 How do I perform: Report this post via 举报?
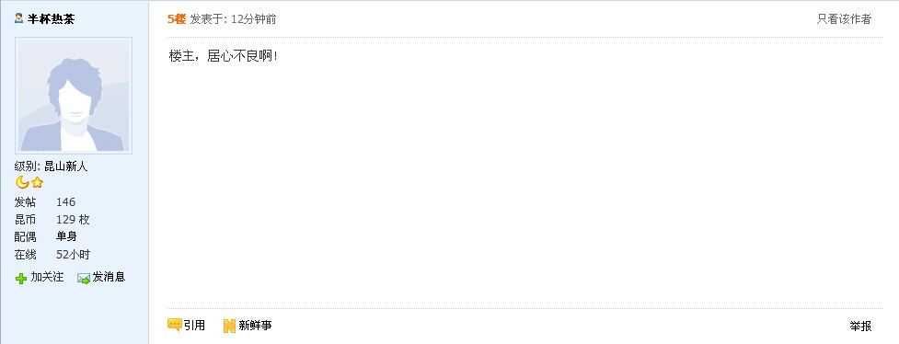[x=860, y=327]
